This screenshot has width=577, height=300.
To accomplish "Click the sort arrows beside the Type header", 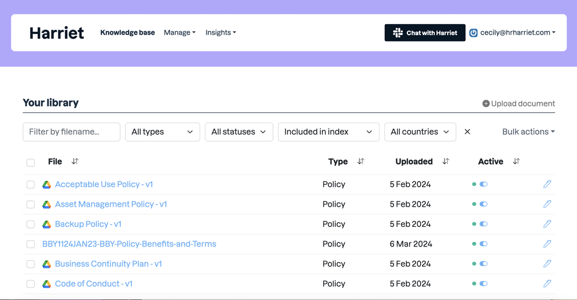I will coord(361,162).
